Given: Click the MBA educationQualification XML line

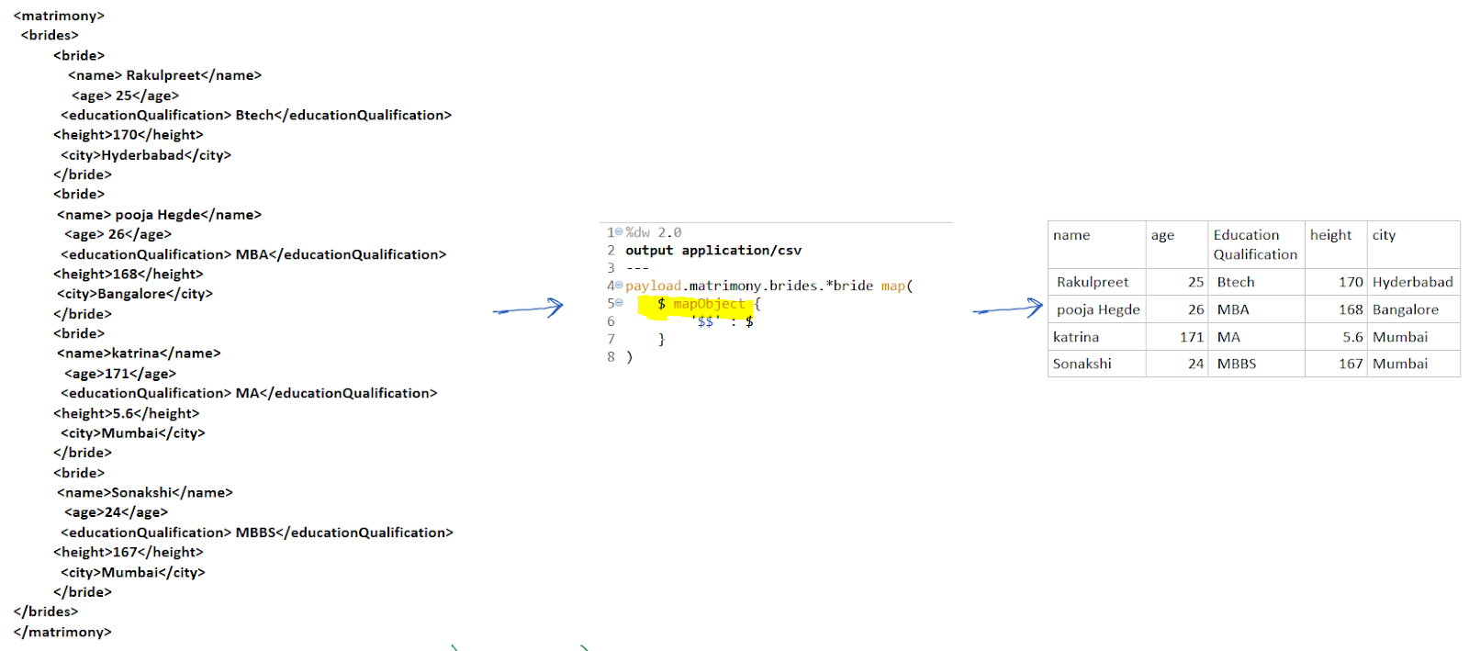Looking at the screenshot, I should click(x=253, y=254).
